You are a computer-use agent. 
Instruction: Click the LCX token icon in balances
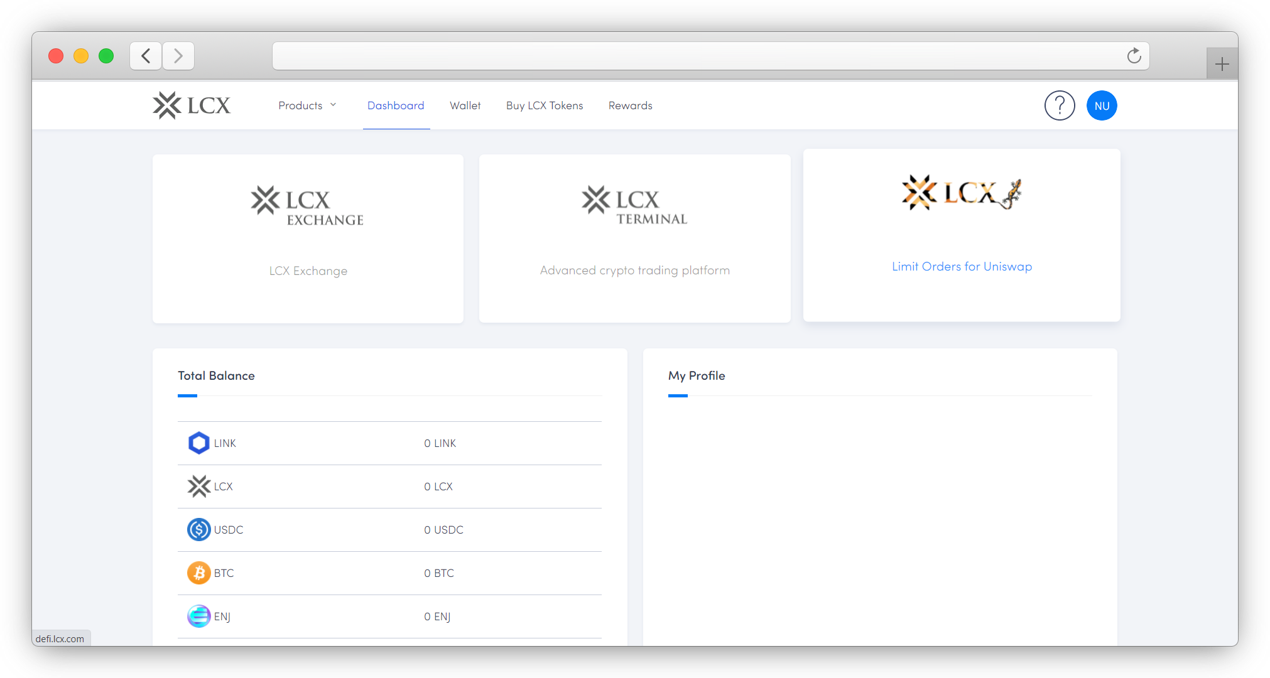tap(199, 487)
